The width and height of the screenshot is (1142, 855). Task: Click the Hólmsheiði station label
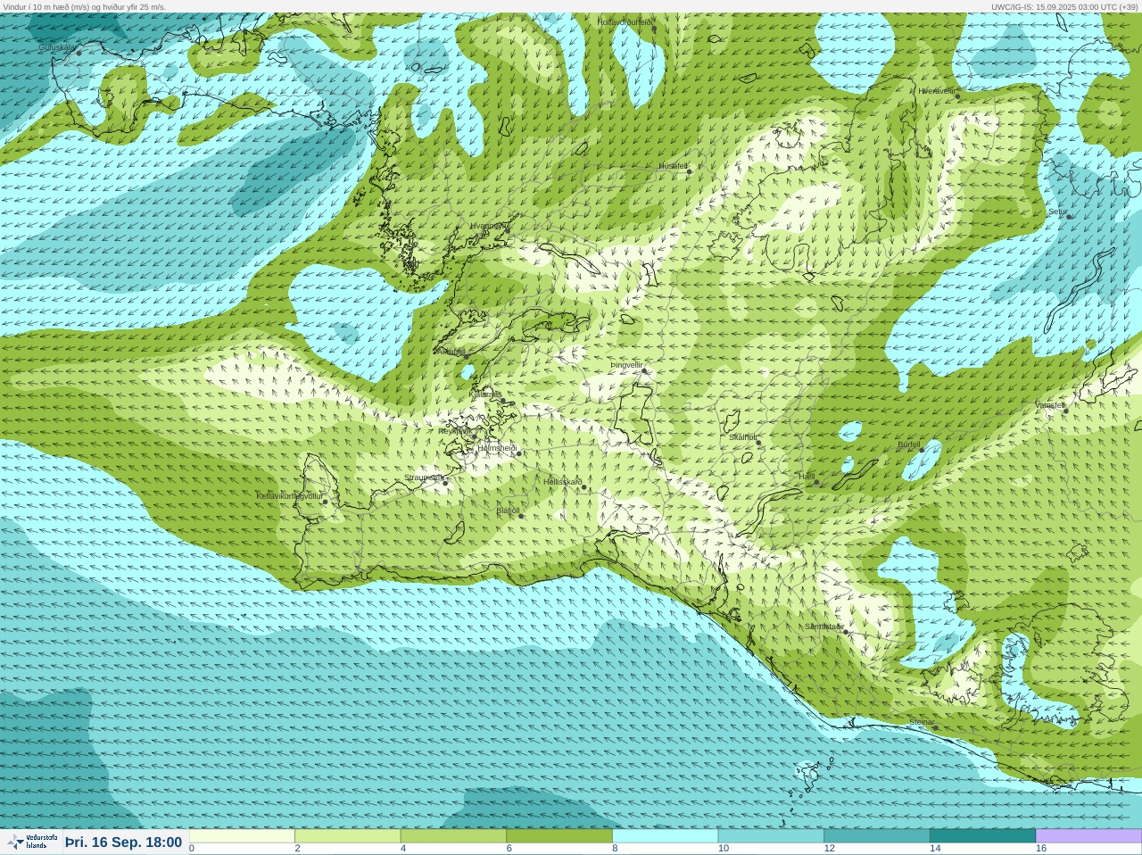[497, 448]
